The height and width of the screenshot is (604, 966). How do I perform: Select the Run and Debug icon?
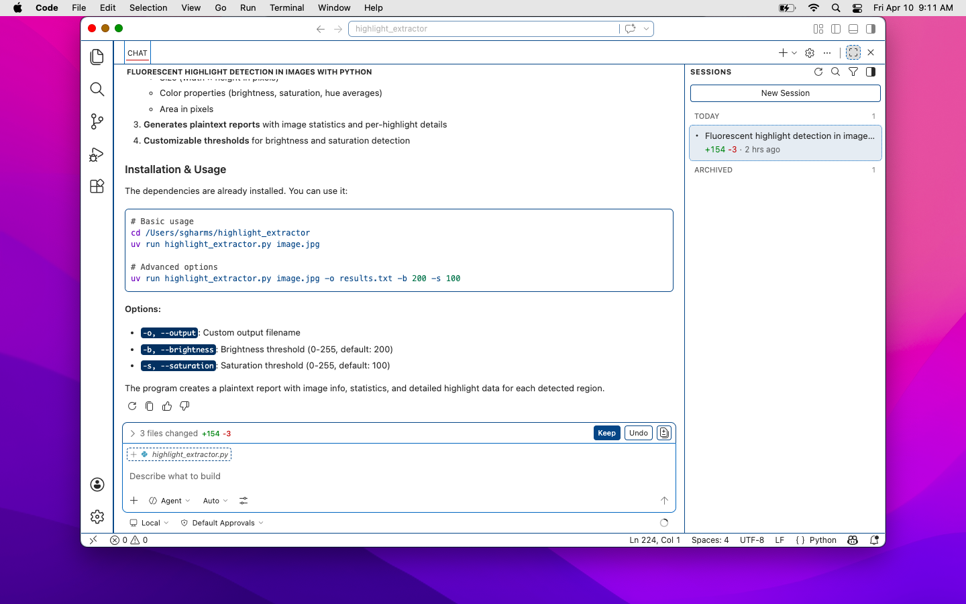pyautogui.click(x=97, y=154)
